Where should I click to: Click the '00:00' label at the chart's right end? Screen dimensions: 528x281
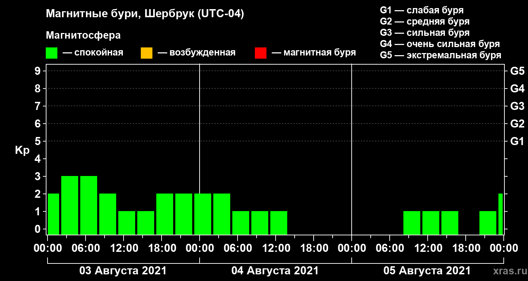(x=504, y=248)
